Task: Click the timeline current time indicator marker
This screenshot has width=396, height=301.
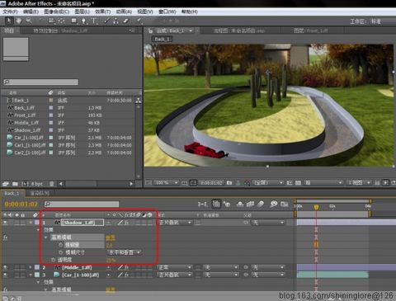Action: [316, 207]
